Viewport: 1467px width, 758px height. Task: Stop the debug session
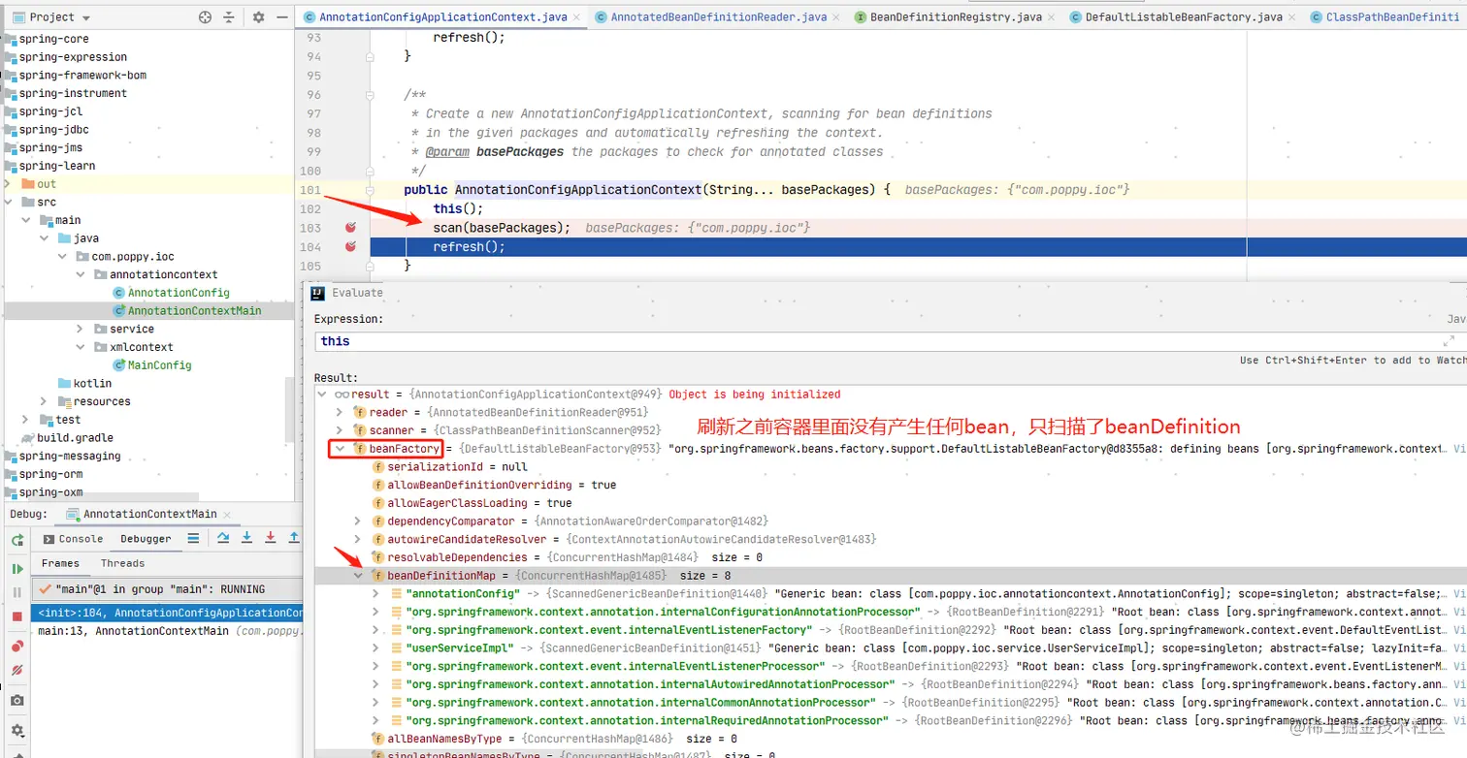click(x=16, y=616)
